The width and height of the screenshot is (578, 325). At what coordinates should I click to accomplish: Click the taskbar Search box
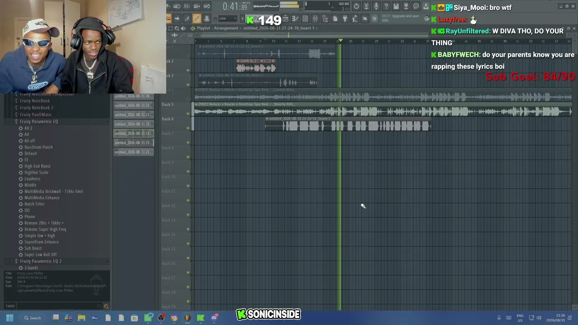pyautogui.click(x=33, y=318)
